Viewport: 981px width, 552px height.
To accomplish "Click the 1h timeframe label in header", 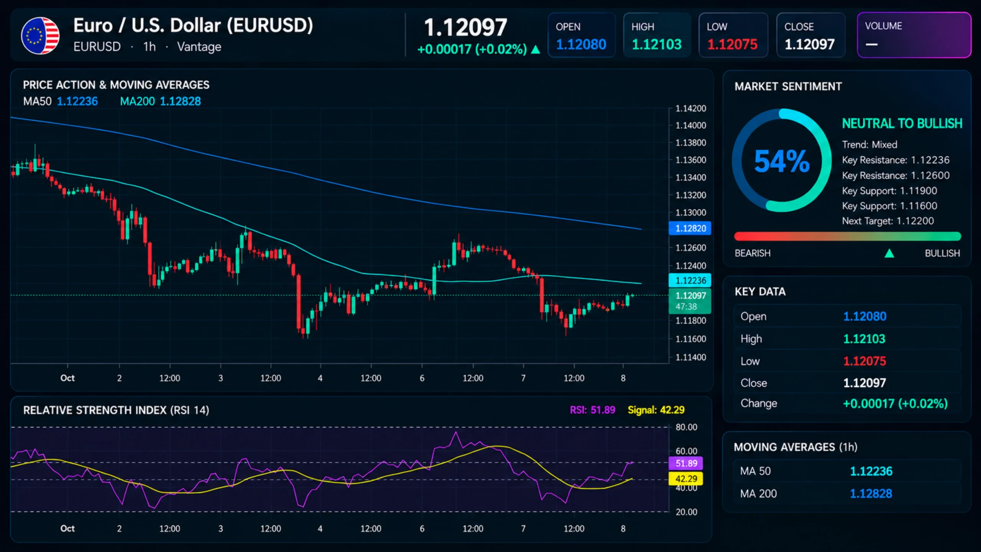I will 149,47.
